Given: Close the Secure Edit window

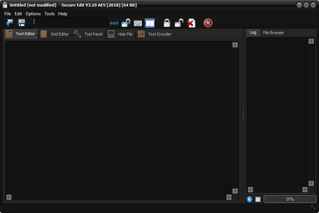Looking at the screenshot, I should tap(313, 5).
